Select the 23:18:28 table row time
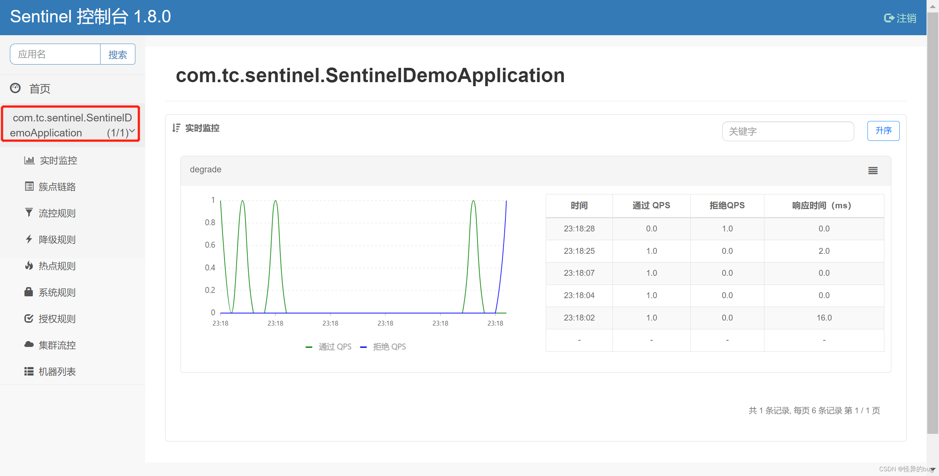The height and width of the screenshot is (476, 939). (579, 228)
